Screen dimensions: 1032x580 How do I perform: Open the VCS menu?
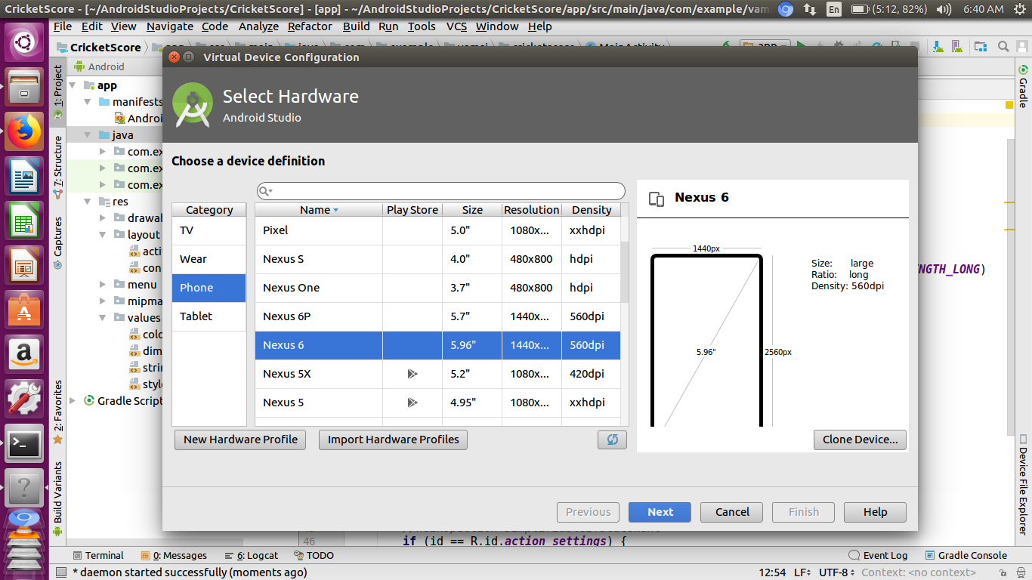(456, 26)
